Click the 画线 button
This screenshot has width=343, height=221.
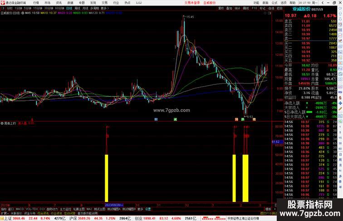pos(246,8)
